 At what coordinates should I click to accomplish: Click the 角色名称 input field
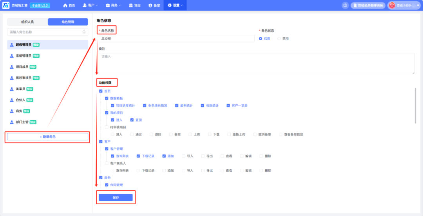[176, 38]
